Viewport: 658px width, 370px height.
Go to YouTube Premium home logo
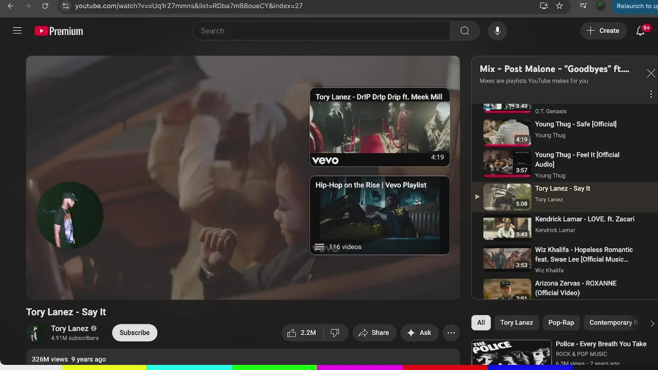[x=59, y=31]
